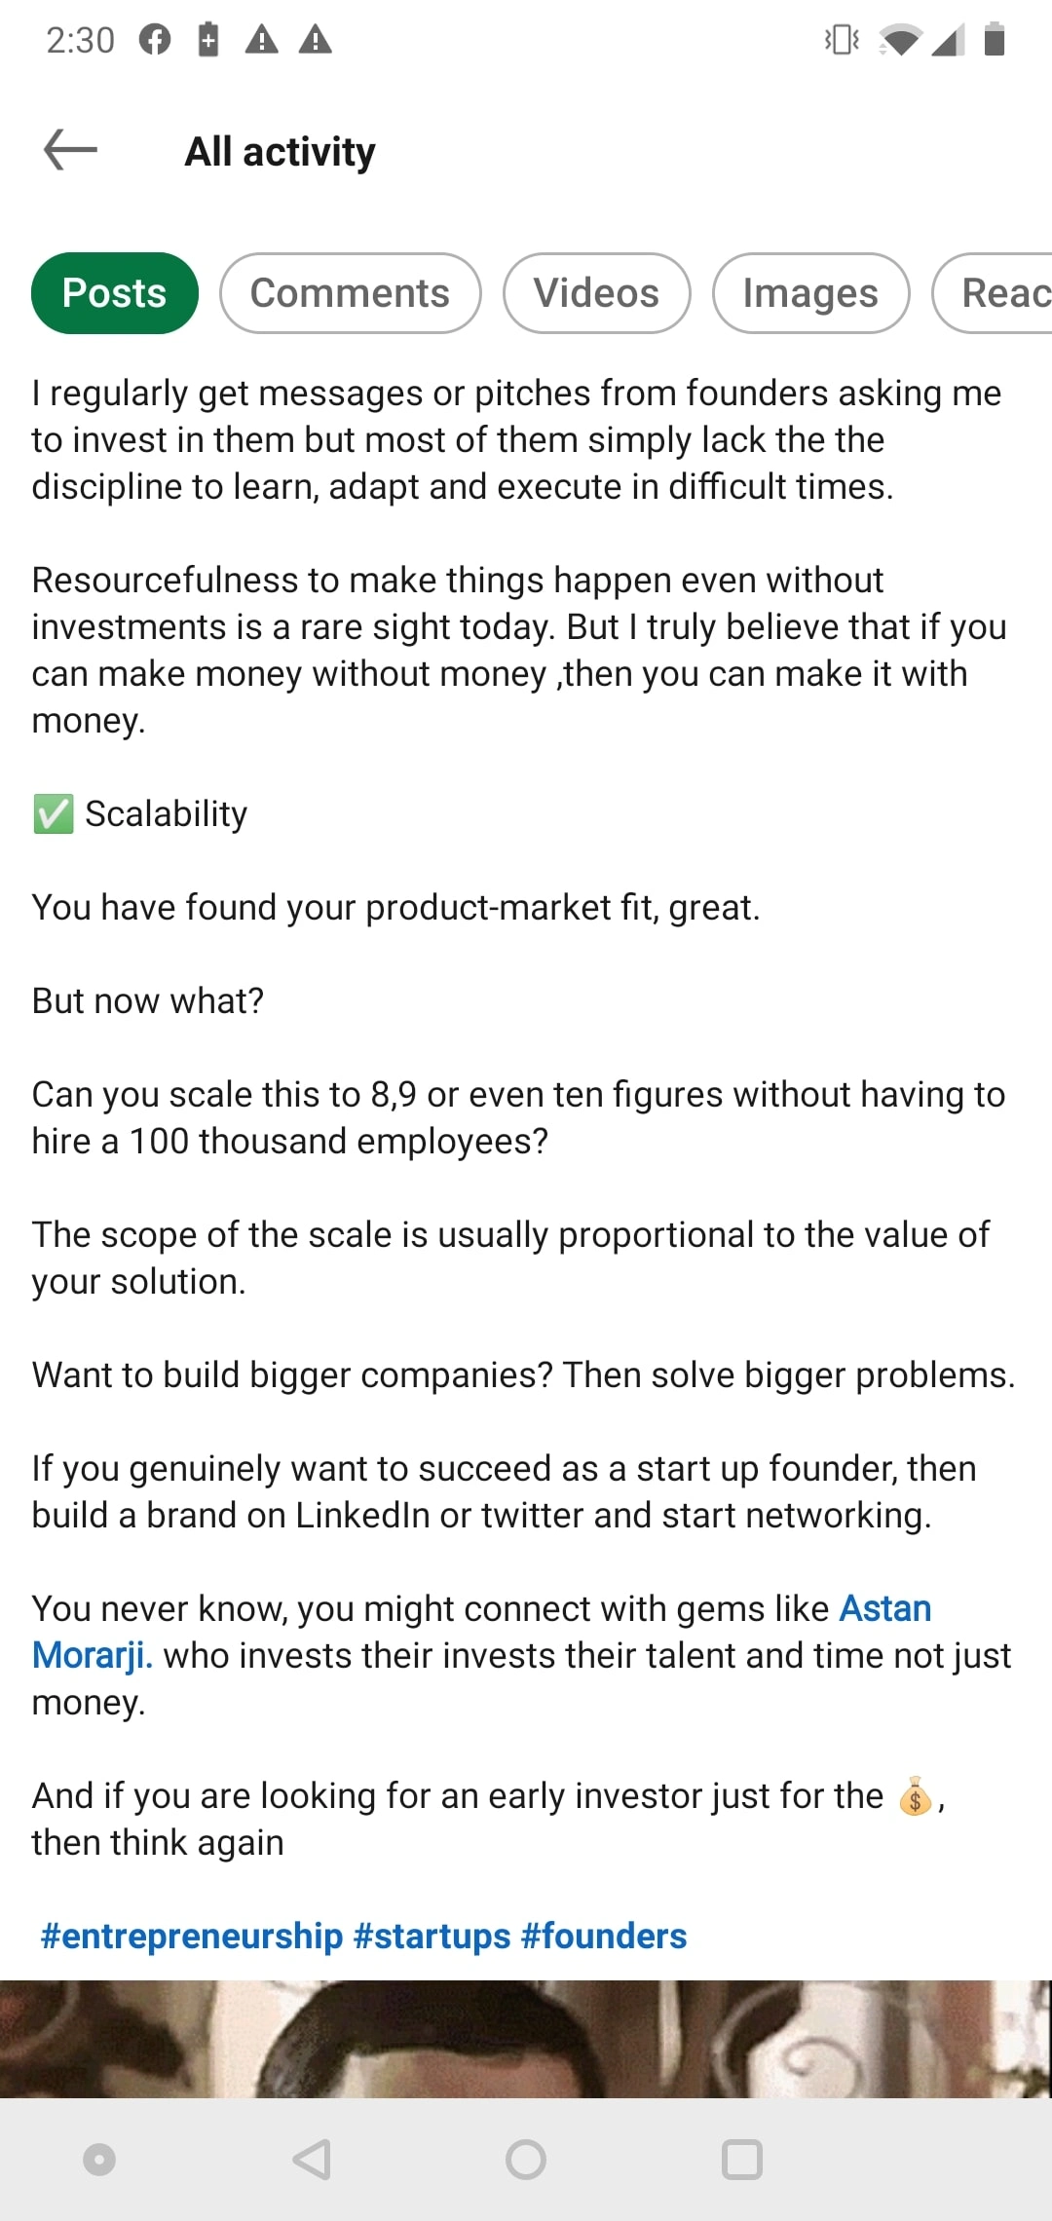The image size is (1052, 2221).
Task: Select the partially visible Reactions chip
Action: (x=994, y=293)
